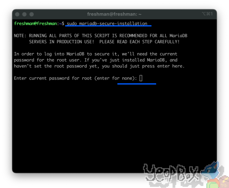Click the line 'In order to log into MariaDB'
The image size is (229, 188).
[95, 54]
